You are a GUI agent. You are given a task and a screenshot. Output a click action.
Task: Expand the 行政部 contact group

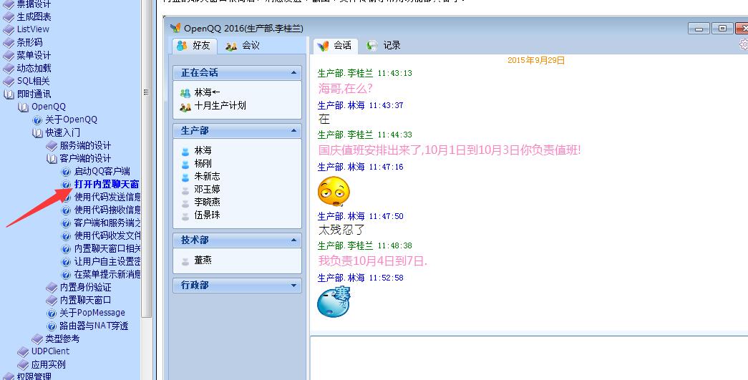coord(293,286)
